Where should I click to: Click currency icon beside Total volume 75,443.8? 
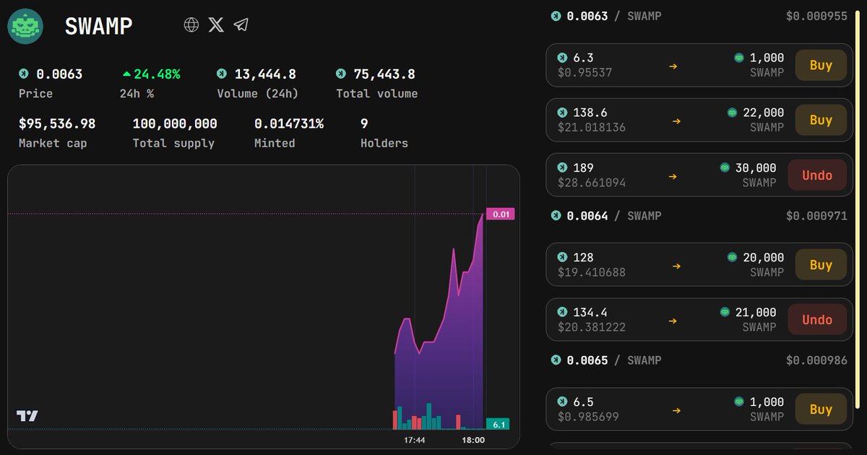(x=341, y=74)
